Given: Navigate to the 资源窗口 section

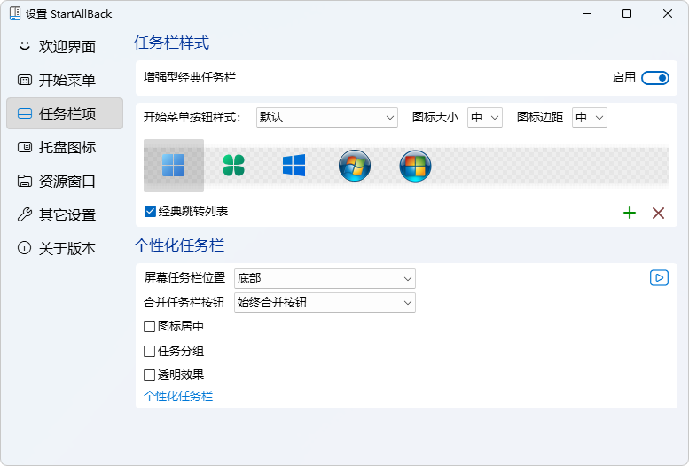Looking at the screenshot, I should pyautogui.click(x=65, y=181).
